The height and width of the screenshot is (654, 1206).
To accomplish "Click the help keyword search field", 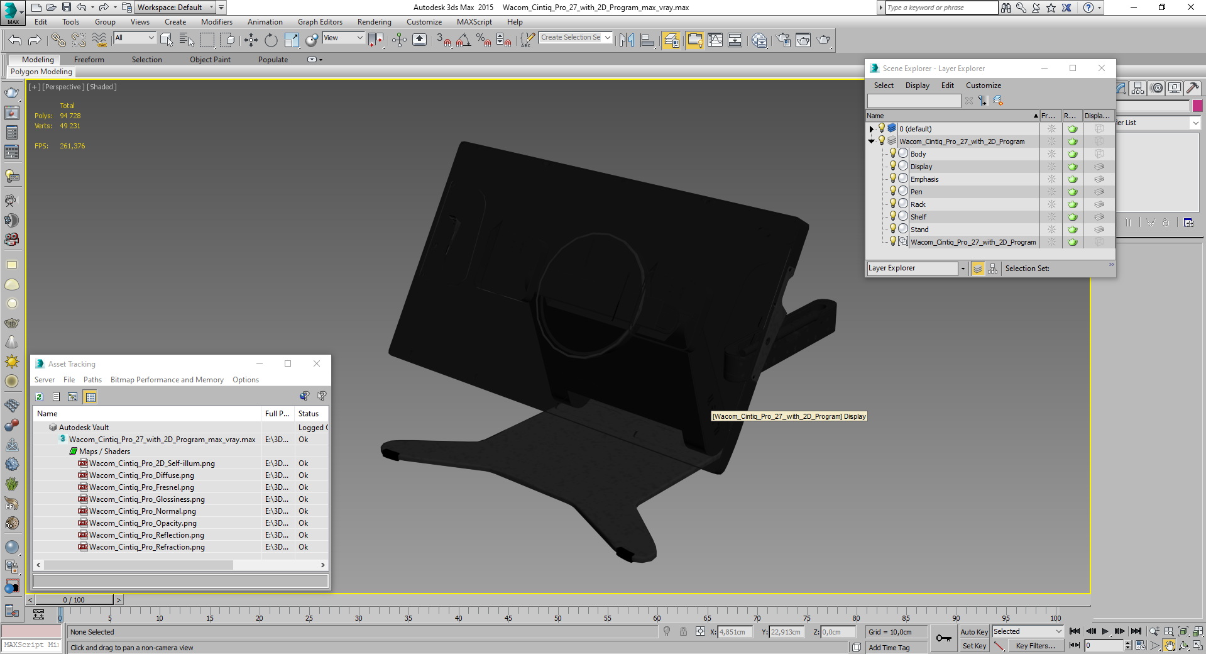I will pyautogui.click(x=941, y=8).
